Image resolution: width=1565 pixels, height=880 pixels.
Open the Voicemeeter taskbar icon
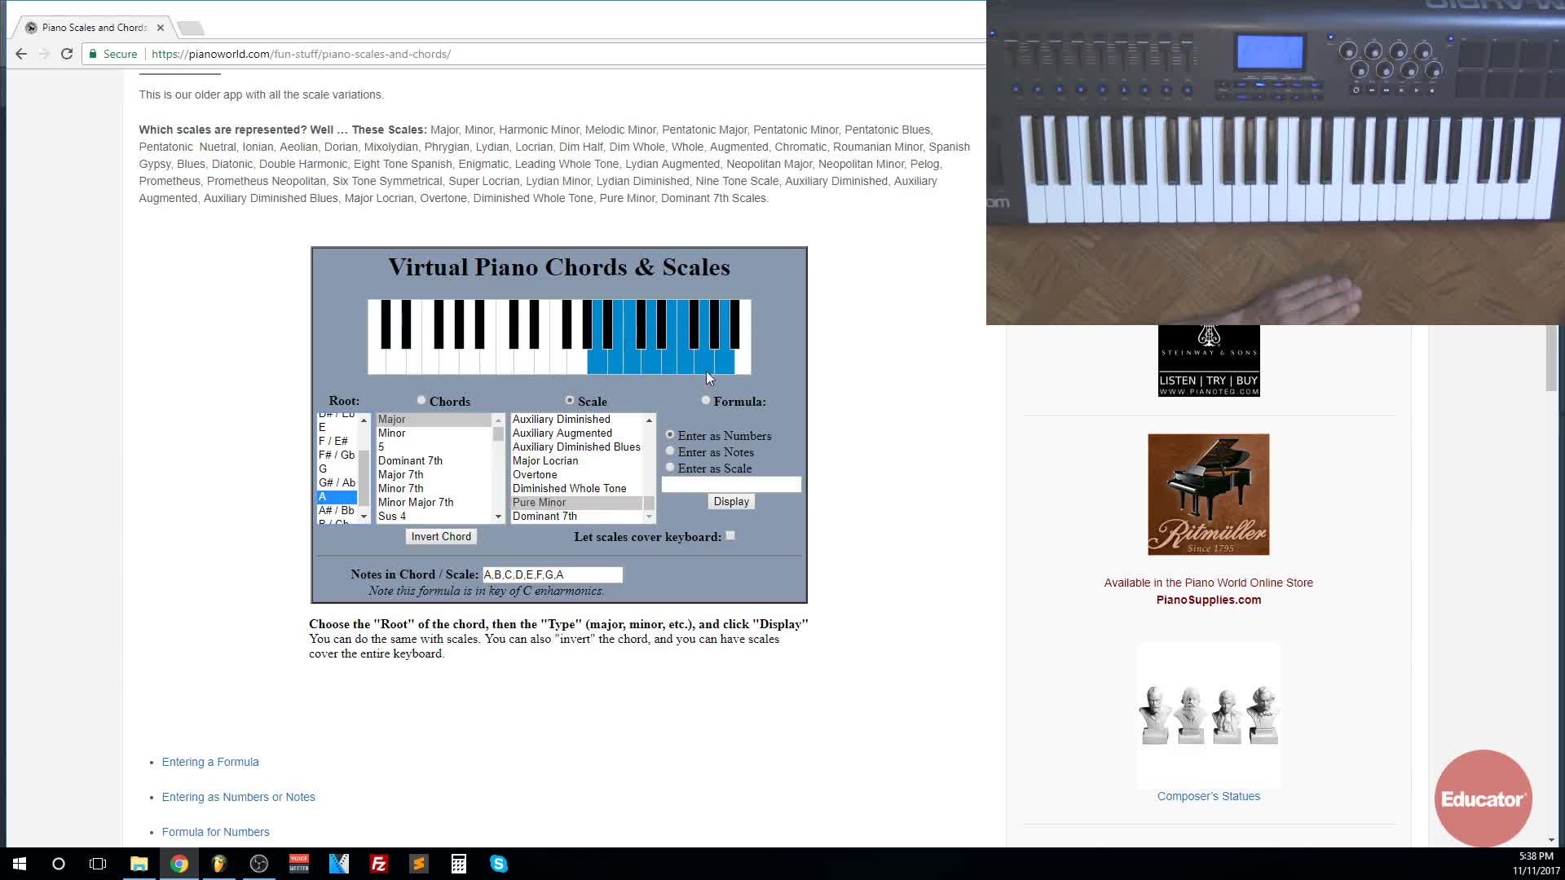point(299,864)
